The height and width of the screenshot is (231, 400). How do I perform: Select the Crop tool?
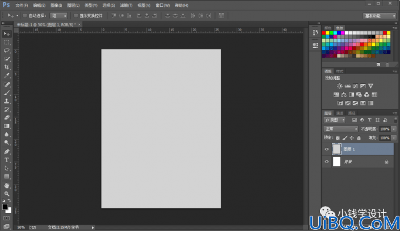(x=7, y=67)
